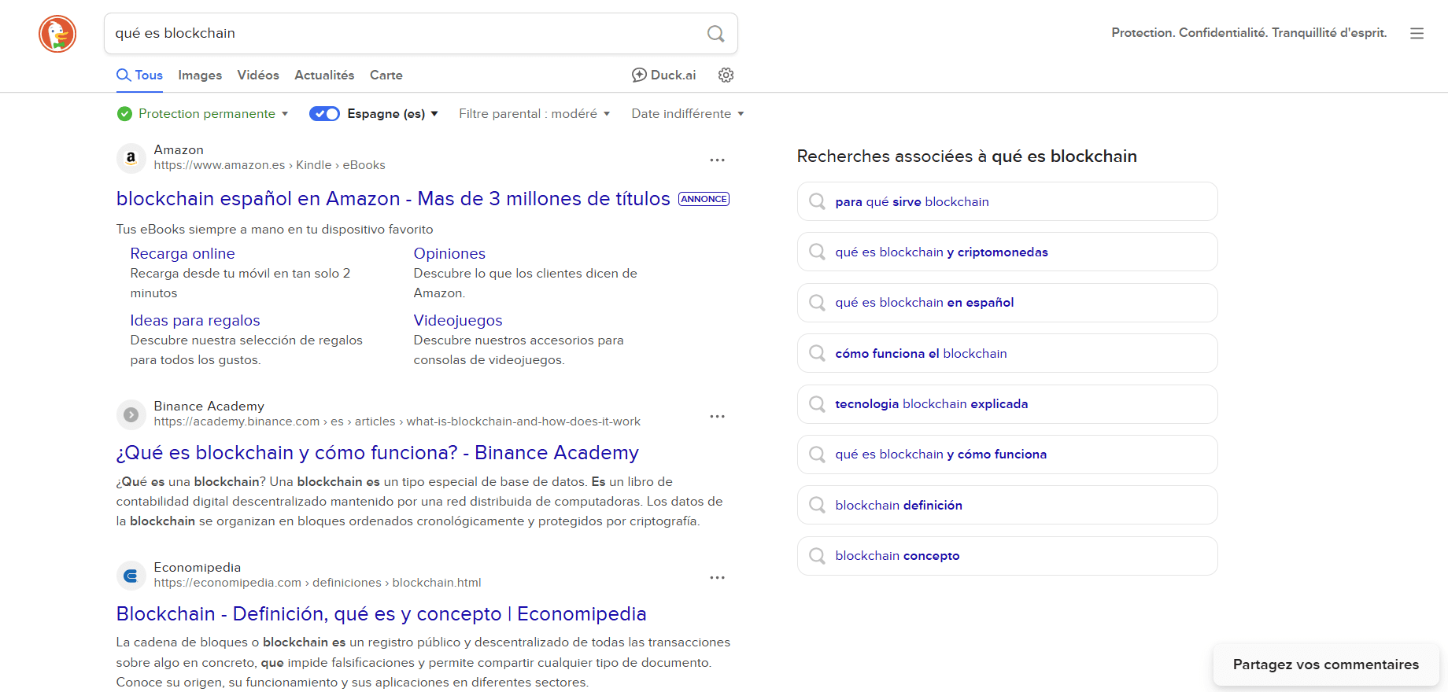The image size is (1448, 692).
Task: Search 'para qué sirve blockchain' suggestion
Action: click(1007, 201)
